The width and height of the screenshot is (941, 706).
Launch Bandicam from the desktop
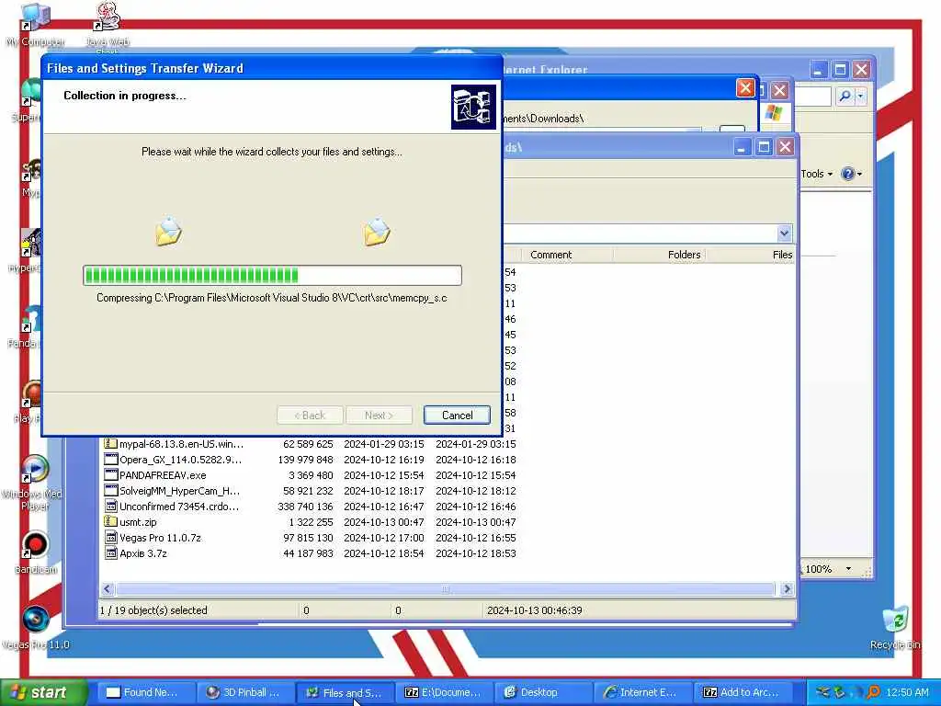tap(36, 552)
